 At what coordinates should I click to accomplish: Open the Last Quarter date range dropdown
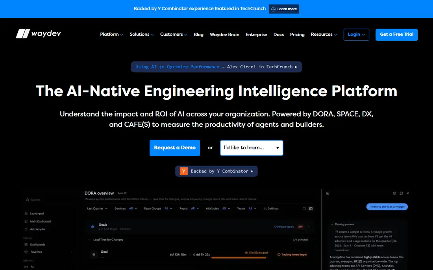[x=97, y=209]
